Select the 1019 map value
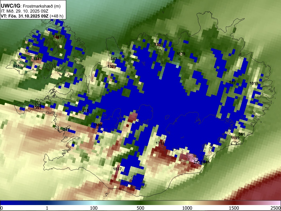281x211 pixels. 254,83
